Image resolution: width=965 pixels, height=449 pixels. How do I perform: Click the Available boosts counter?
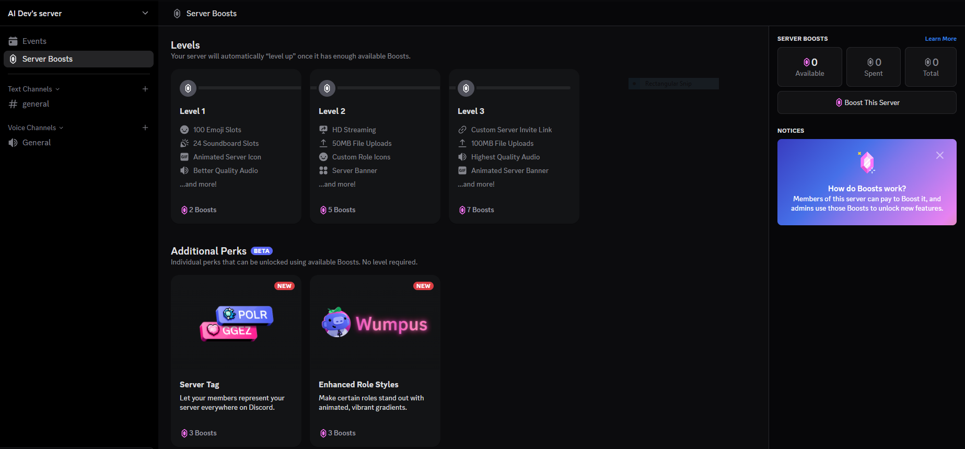810,67
